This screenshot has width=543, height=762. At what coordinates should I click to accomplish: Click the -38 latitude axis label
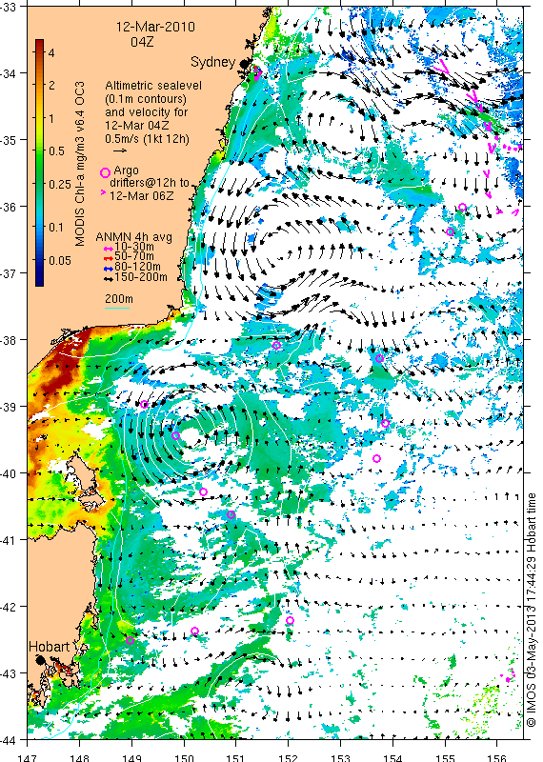8,340
